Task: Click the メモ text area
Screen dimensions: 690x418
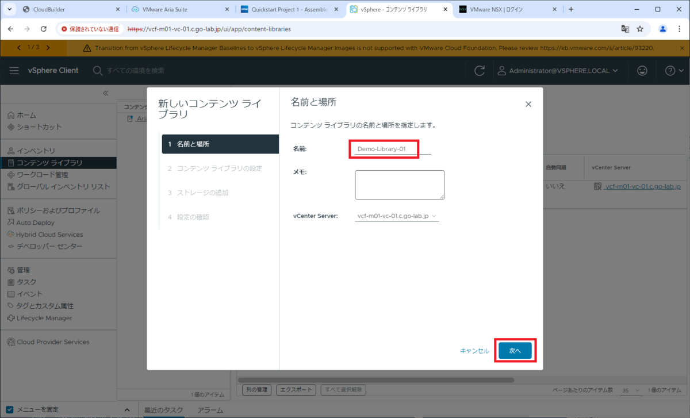Action: click(400, 185)
